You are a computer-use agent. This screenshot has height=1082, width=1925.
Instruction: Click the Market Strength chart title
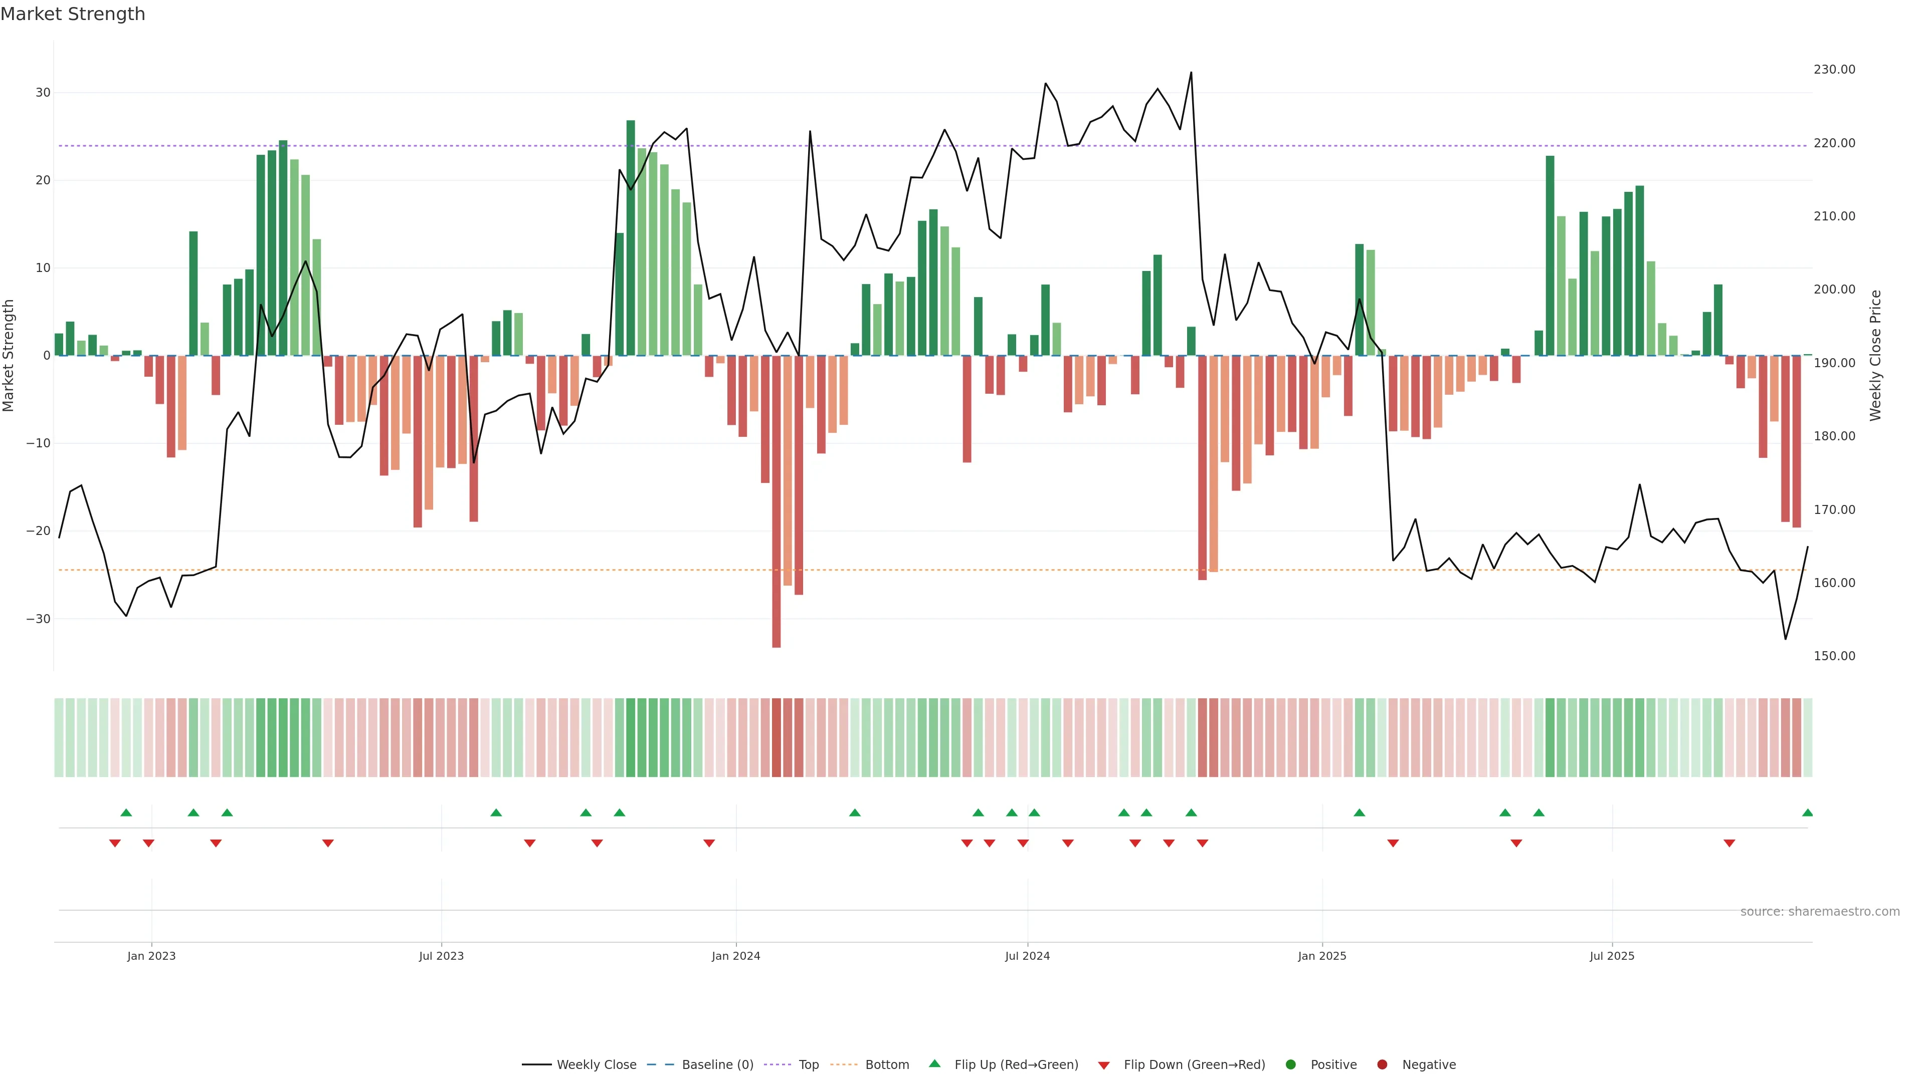73,14
